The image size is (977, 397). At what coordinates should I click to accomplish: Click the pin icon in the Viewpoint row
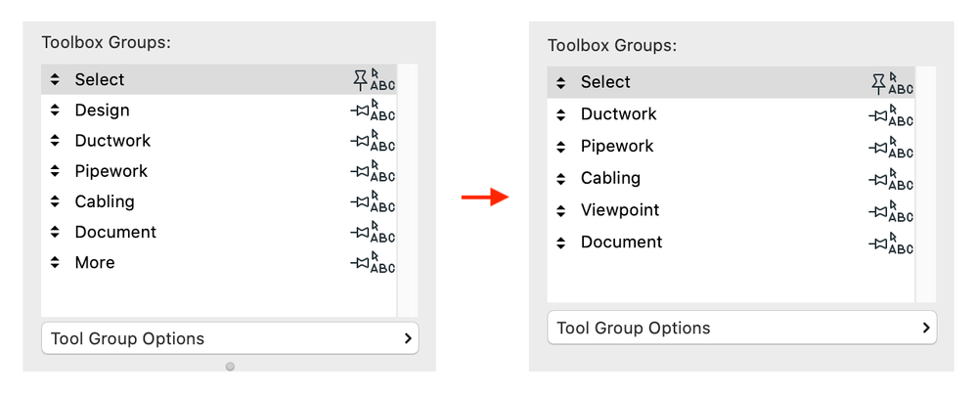tap(878, 211)
